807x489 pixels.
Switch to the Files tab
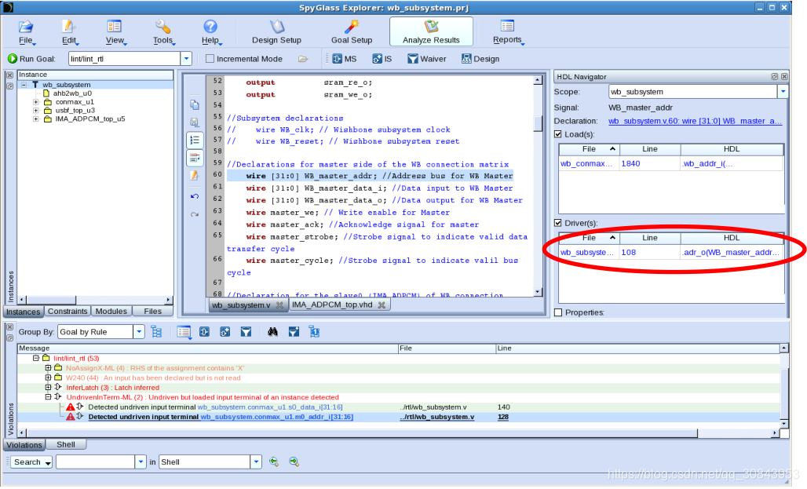point(152,311)
